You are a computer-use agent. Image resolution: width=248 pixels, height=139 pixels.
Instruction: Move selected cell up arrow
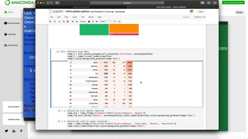pyautogui.click(x=73, y=22)
